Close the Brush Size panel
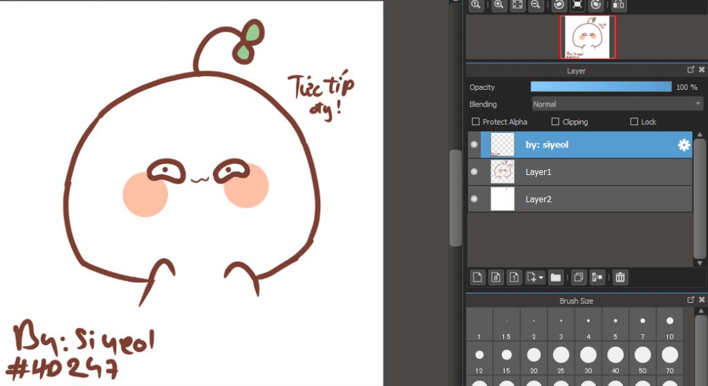 click(x=702, y=300)
